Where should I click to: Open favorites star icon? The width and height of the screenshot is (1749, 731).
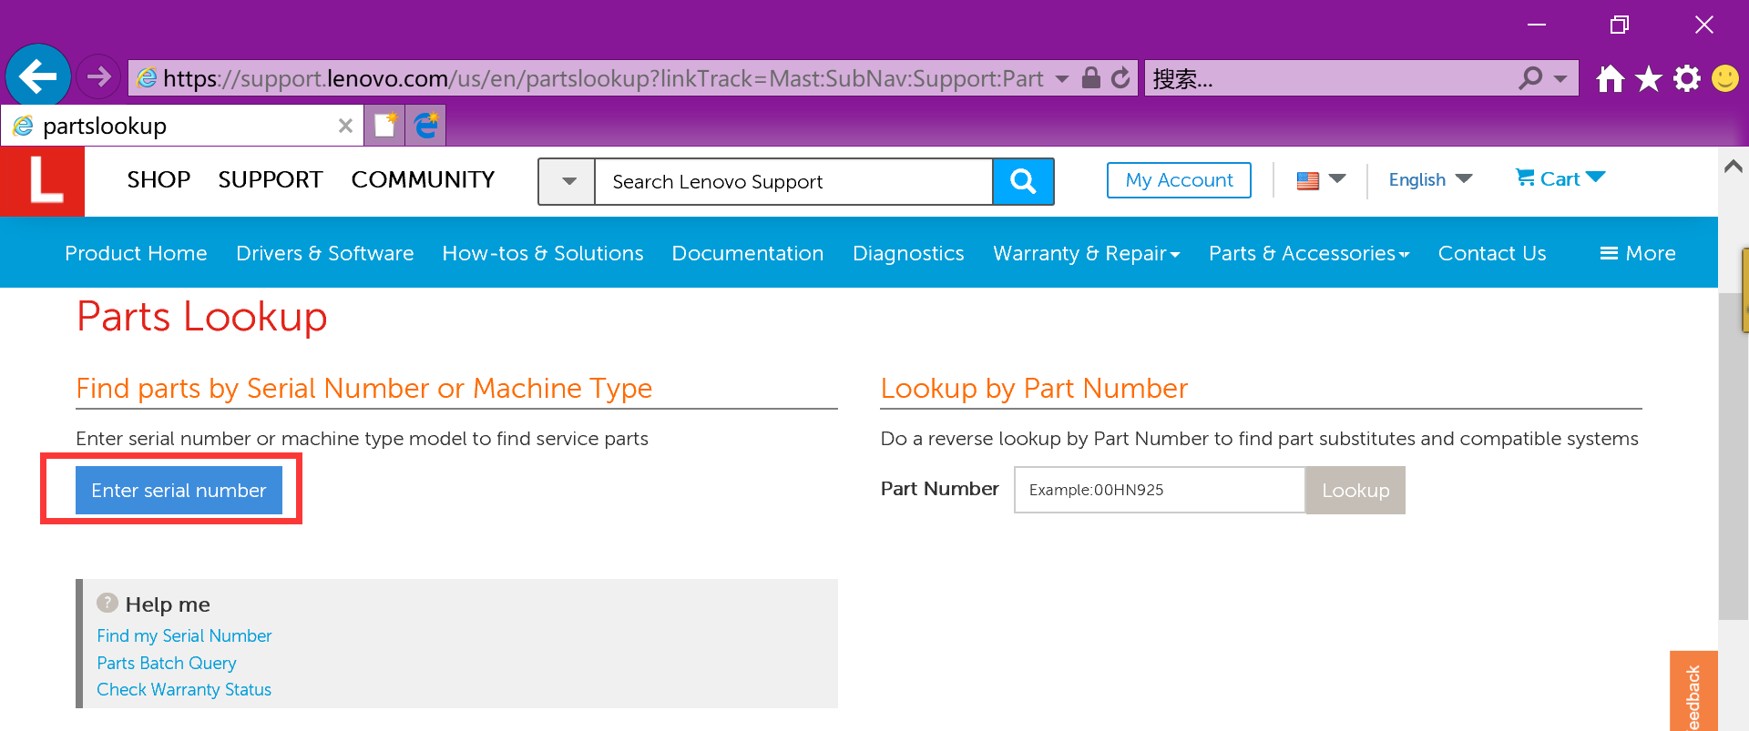1648,79
